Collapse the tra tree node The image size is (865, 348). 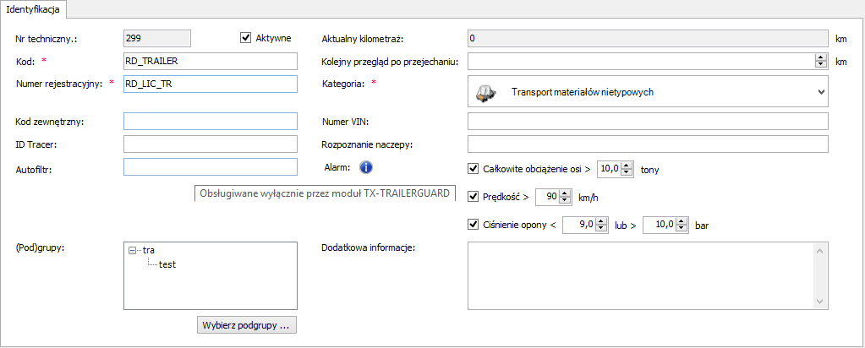(x=133, y=250)
